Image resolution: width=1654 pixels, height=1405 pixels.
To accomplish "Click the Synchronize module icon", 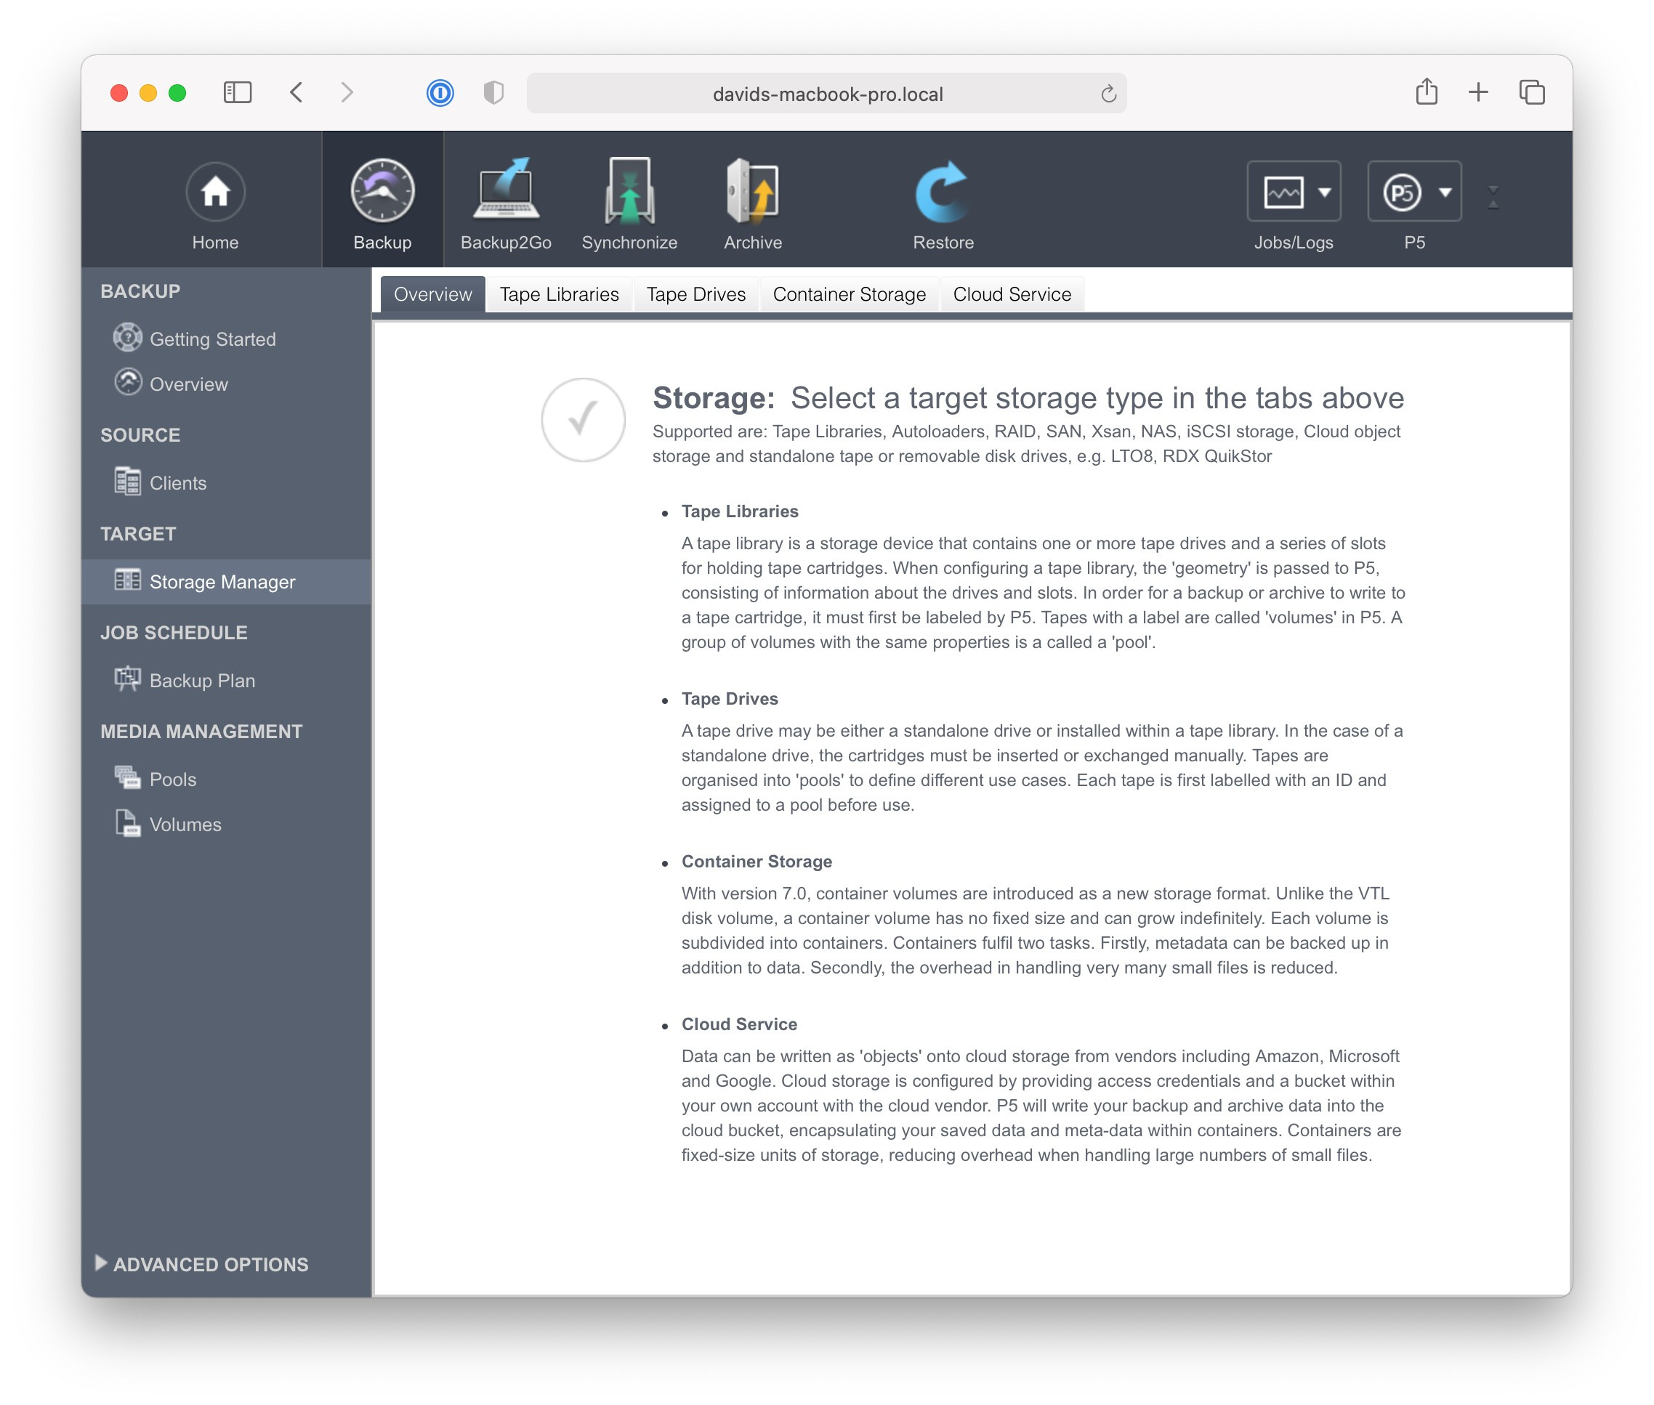I will pyautogui.click(x=629, y=192).
